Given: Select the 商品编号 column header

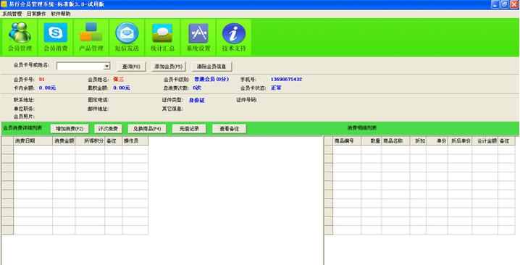Looking at the screenshot, I should tap(347, 141).
